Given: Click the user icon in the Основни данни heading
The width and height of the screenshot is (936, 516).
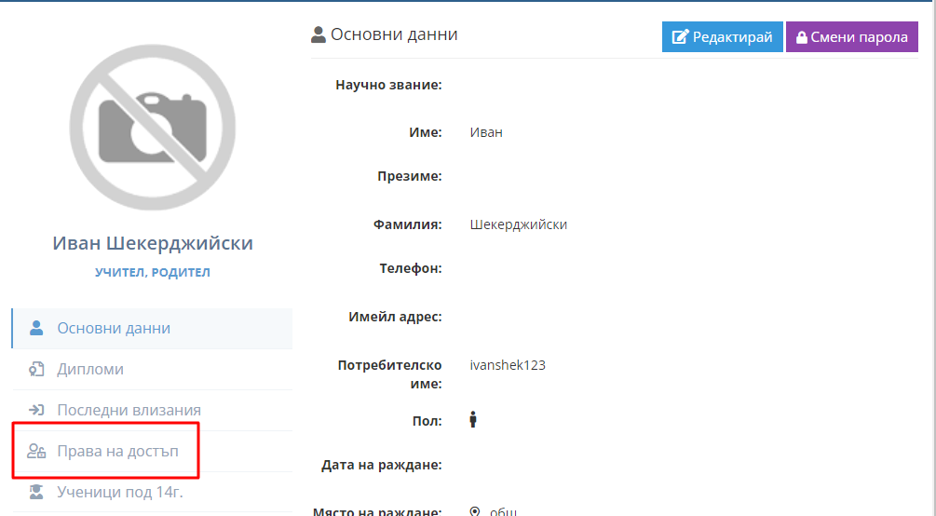Looking at the screenshot, I should [x=319, y=35].
